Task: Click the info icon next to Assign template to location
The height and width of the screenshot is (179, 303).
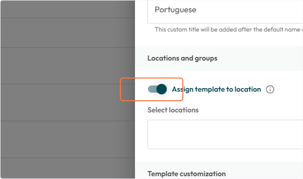Action: click(270, 89)
